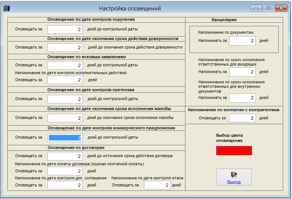This screenshot has height=199, width=292.
Task: Open the red notification color picker swatch
Action: (234, 151)
